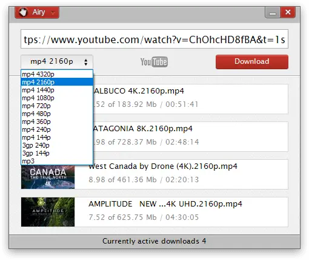The width and height of the screenshot is (309, 260).
Task: Close the Airy window
Action: [x=288, y=12]
